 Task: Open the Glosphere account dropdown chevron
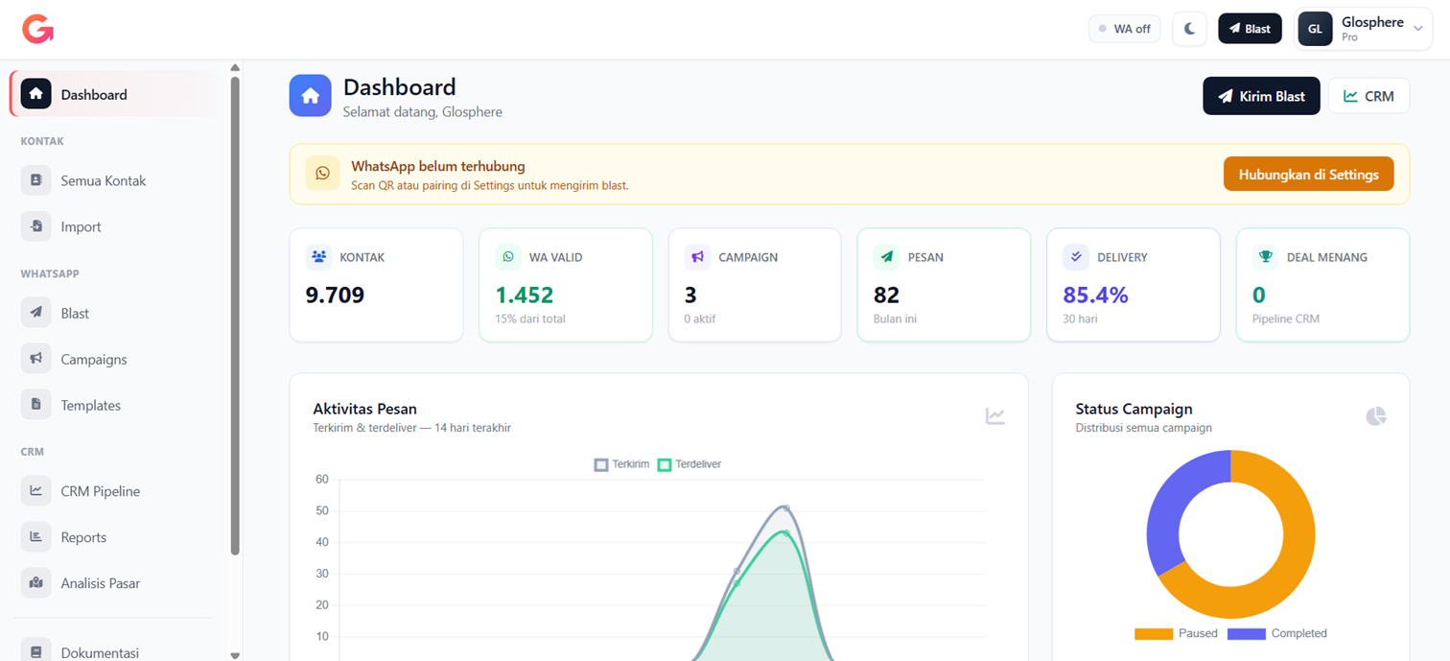point(1418,29)
